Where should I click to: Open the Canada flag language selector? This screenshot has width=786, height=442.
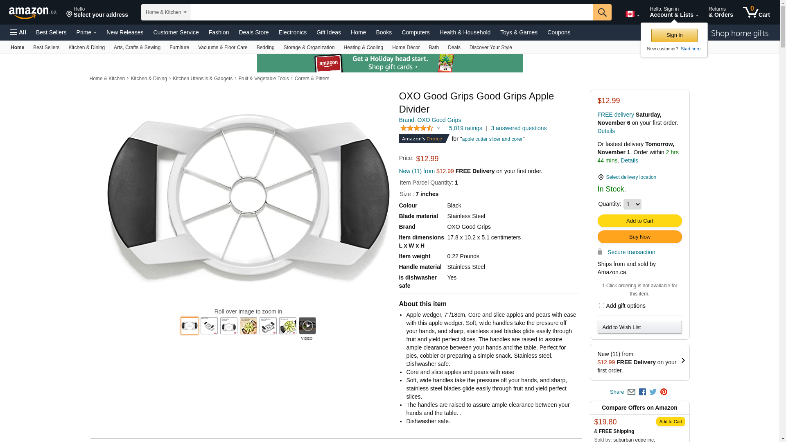click(632, 14)
